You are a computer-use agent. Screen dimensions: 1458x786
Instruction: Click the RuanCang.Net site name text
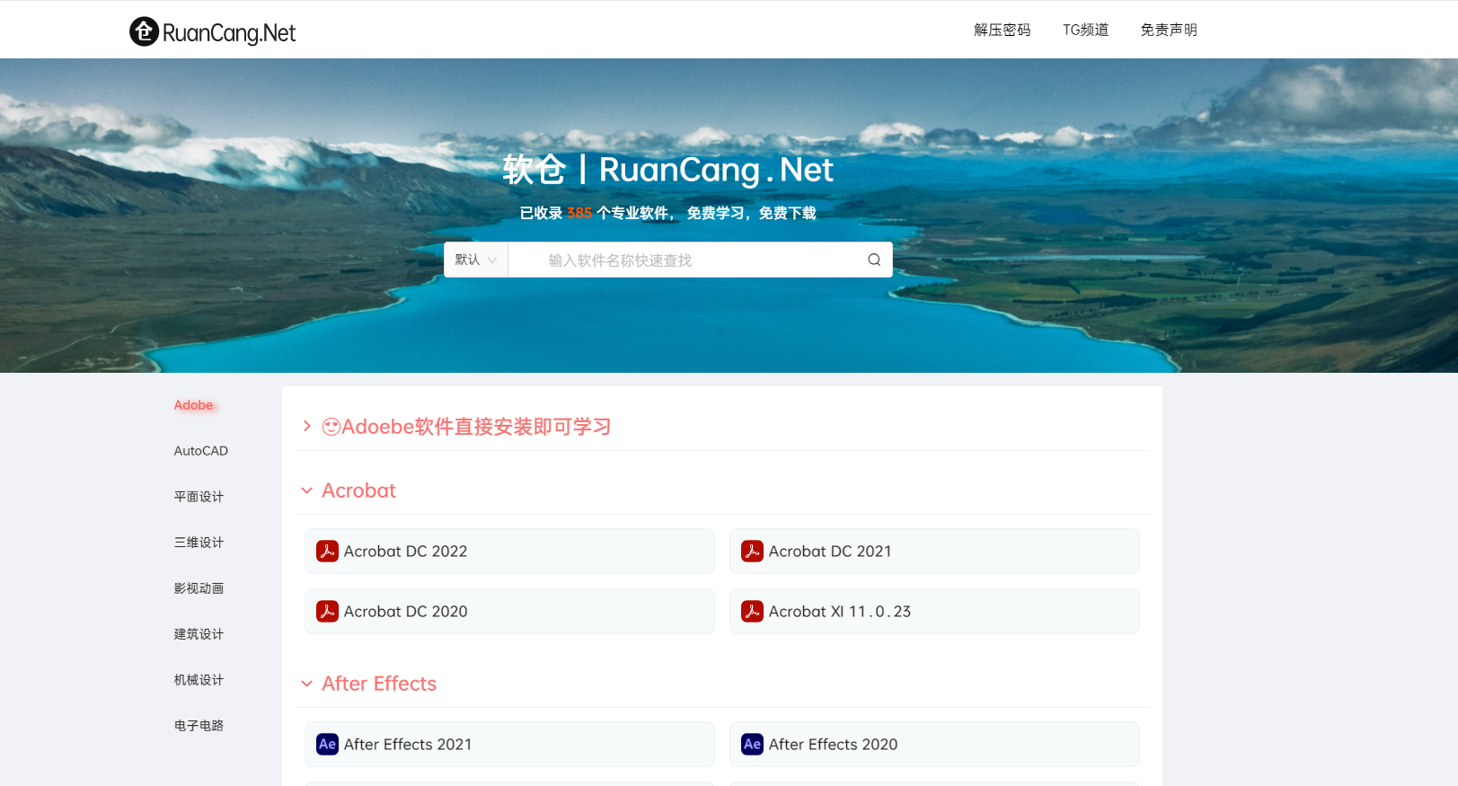pos(229,33)
